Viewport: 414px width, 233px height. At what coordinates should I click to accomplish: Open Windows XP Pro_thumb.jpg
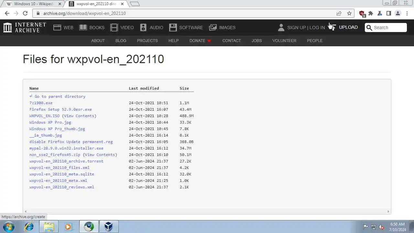coord(57,129)
